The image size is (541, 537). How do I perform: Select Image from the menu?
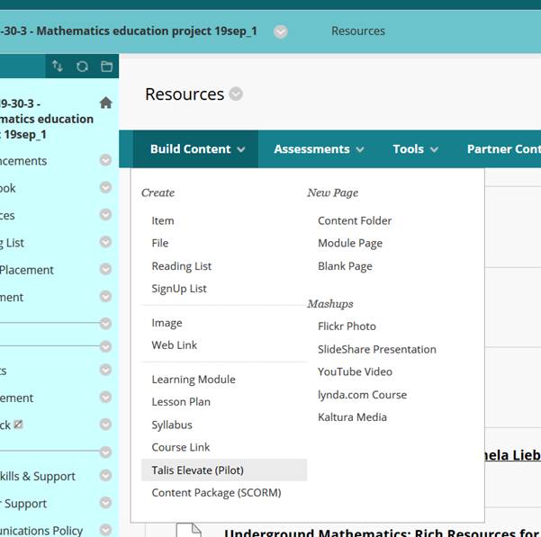point(167,323)
